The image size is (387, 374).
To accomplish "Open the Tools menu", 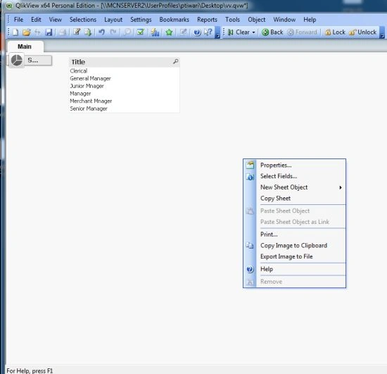I will click(x=232, y=20).
